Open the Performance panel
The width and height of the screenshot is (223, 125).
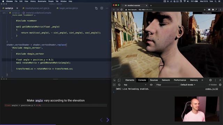180,80
